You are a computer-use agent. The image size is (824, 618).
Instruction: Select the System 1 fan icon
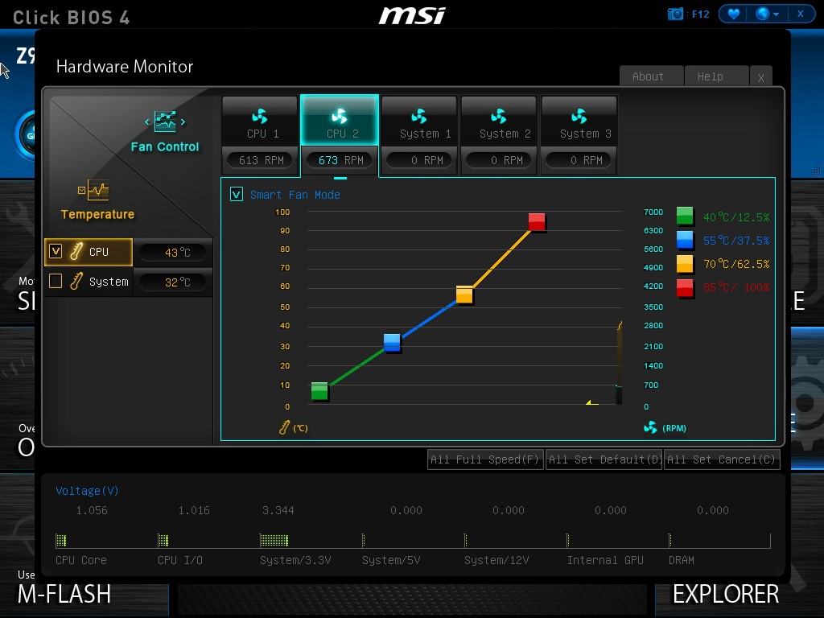(x=418, y=117)
